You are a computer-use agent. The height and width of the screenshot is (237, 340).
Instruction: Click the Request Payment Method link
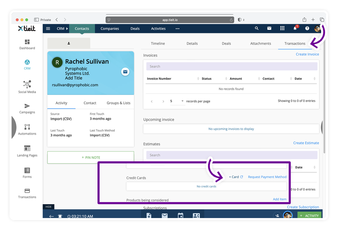[267, 177]
